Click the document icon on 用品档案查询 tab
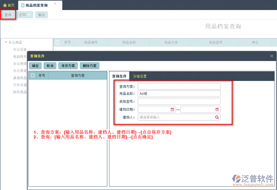Screen dimensions: 277x190 (x=23, y=5)
